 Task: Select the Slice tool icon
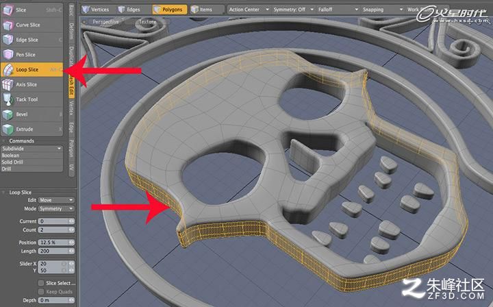point(8,10)
